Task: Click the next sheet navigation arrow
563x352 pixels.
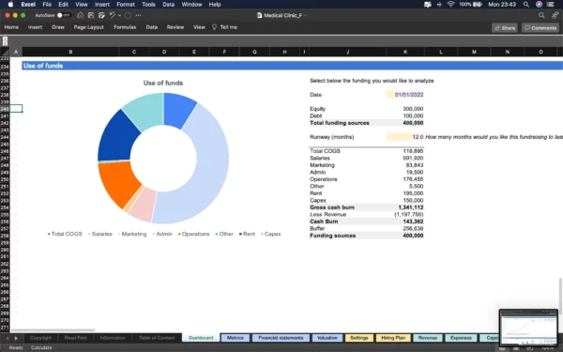Action: [16, 338]
